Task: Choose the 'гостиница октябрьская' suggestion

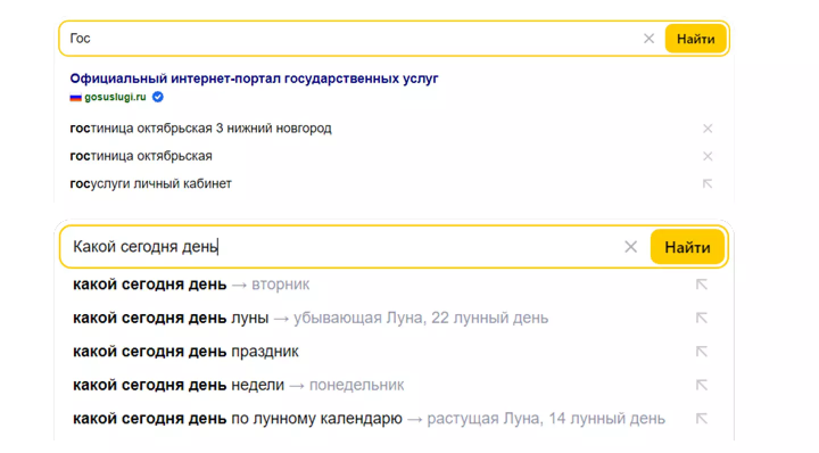Action: click(140, 156)
